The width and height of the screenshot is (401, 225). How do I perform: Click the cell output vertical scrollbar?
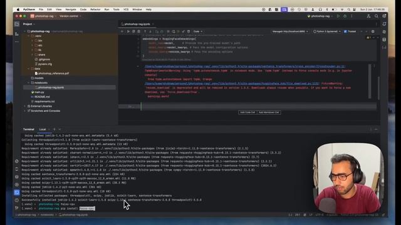click(x=370, y=81)
